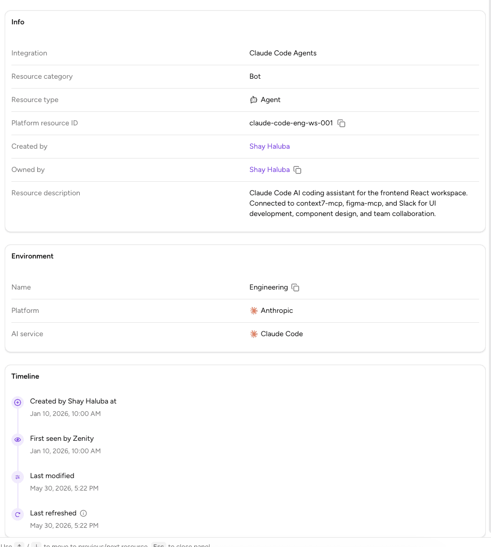Click the Claude Code logo in AI service row
This screenshot has height=547, width=491.
pyautogui.click(x=253, y=334)
